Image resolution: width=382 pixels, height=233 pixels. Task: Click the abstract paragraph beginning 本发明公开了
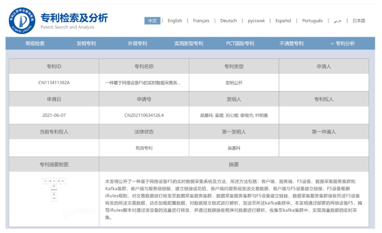click(x=234, y=200)
